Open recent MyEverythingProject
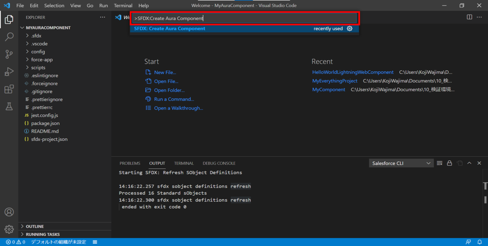Viewport: 488px width, 246px height. [x=335, y=81]
